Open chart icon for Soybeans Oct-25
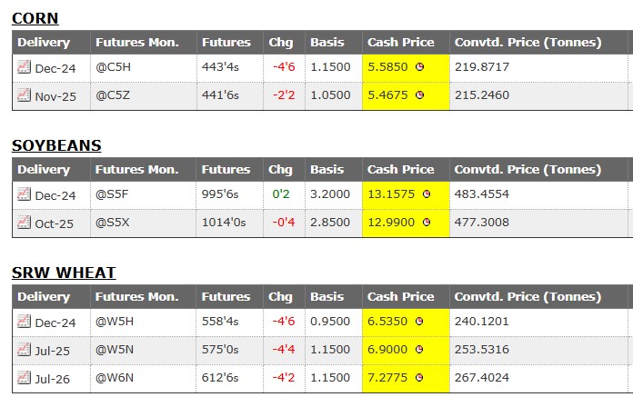This screenshot has width=633, height=407. [x=25, y=223]
